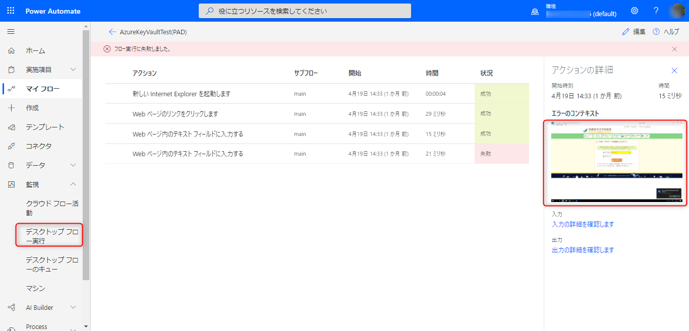Open the 出力の詳細を確認します link
This screenshot has width=689, height=331.
click(583, 250)
